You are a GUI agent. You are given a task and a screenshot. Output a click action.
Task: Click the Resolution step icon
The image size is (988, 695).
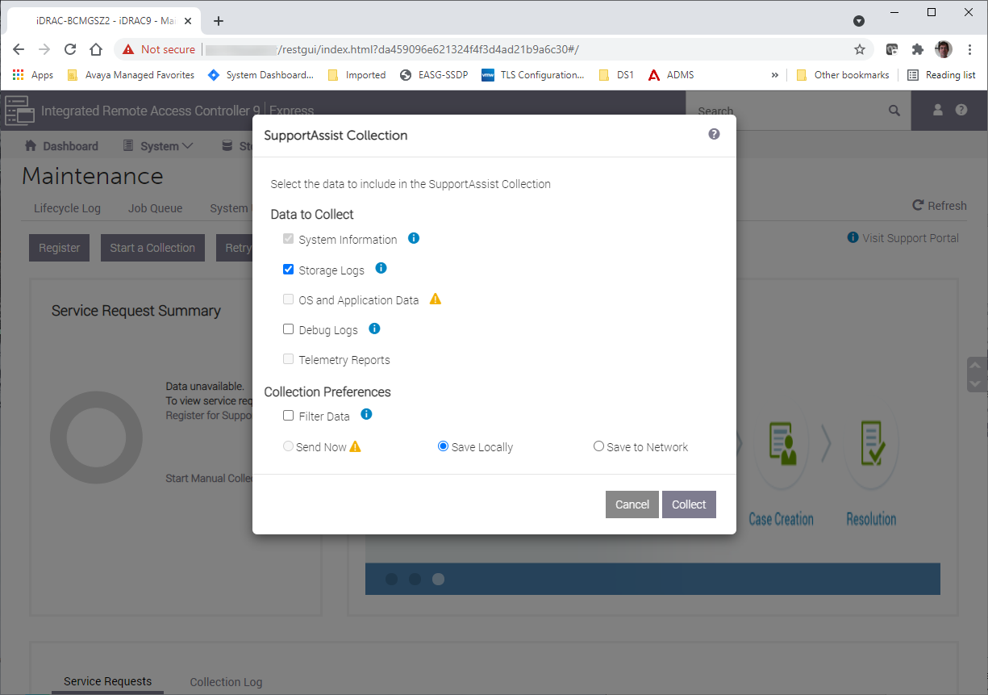pos(871,446)
